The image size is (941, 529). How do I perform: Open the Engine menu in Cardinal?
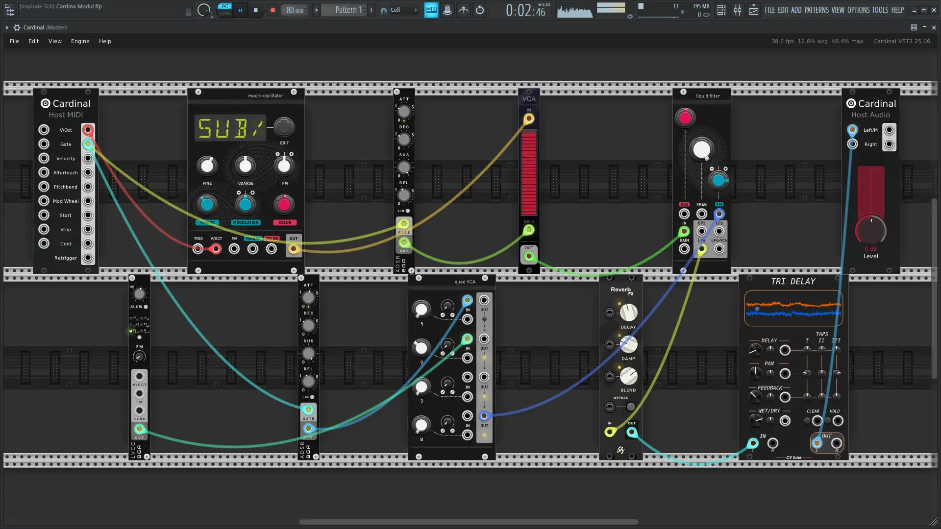tap(80, 41)
